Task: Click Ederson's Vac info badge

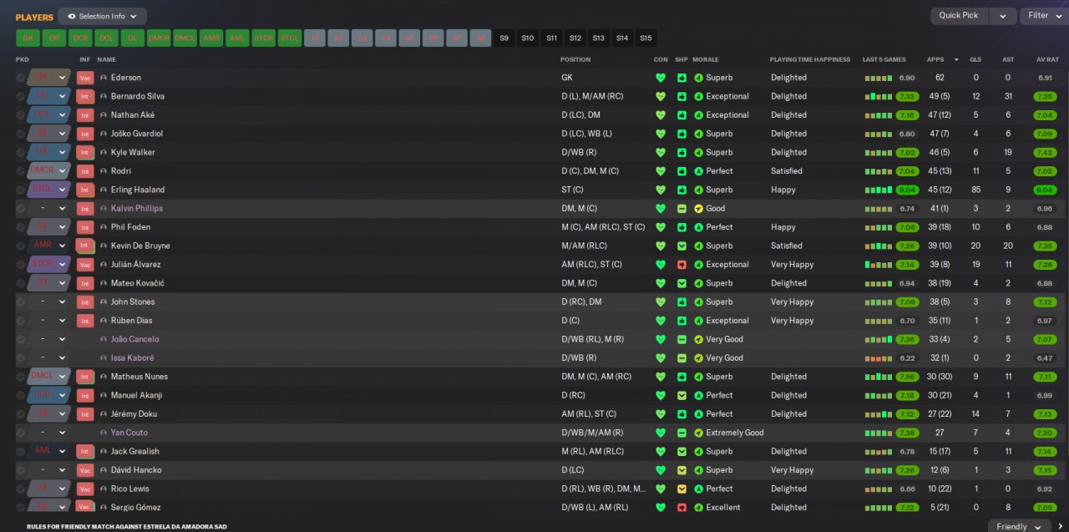Action: pyautogui.click(x=84, y=78)
